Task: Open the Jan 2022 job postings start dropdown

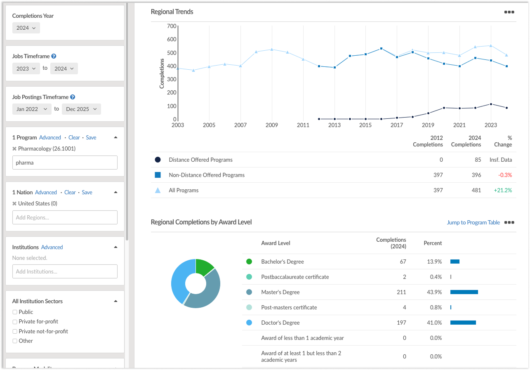Action: (32, 109)
